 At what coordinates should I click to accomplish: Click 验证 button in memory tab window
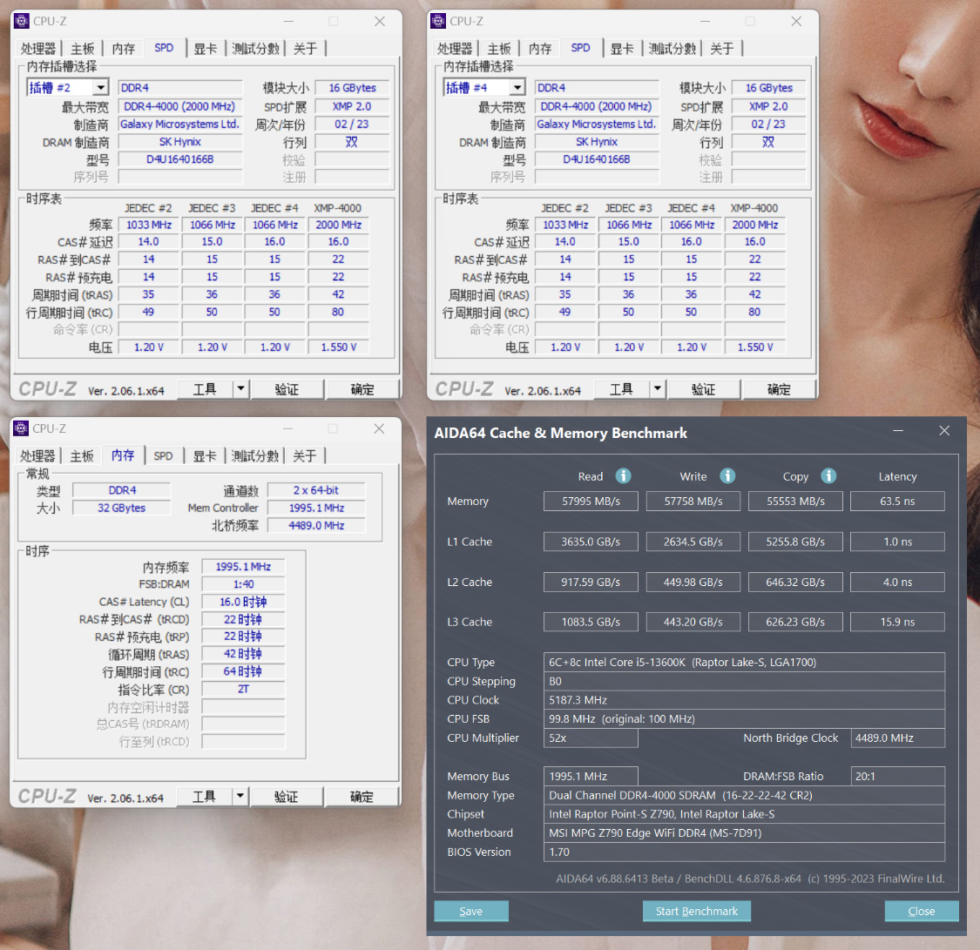[287, 797]
